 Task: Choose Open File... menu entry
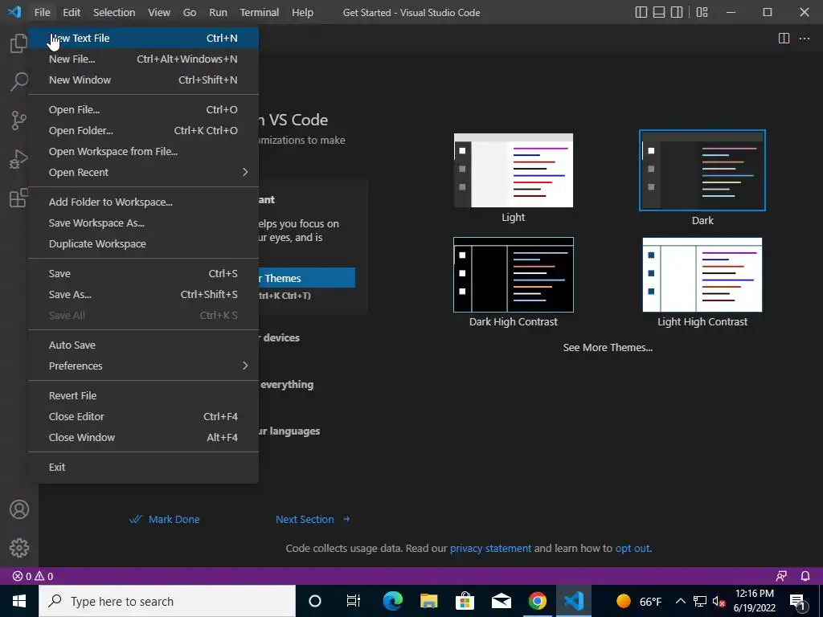tap(143, 109)
